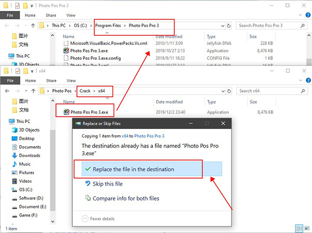
Task: Go back in x64 window
Action: (x=7, y=91)
